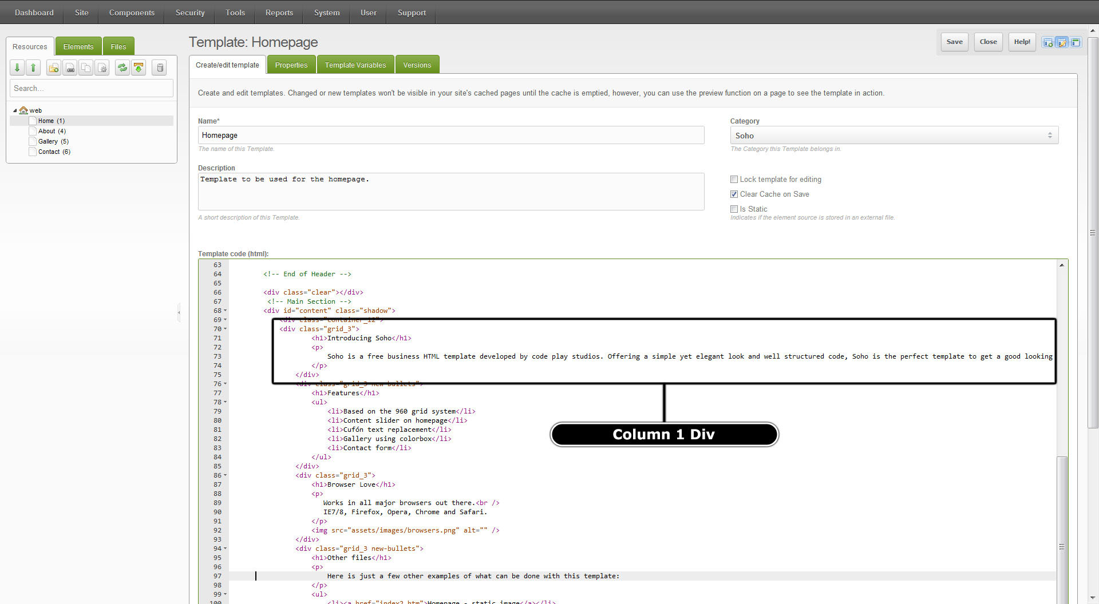The image size is (1099, 604).
Task: Open the Support menu
Action: 412,13
